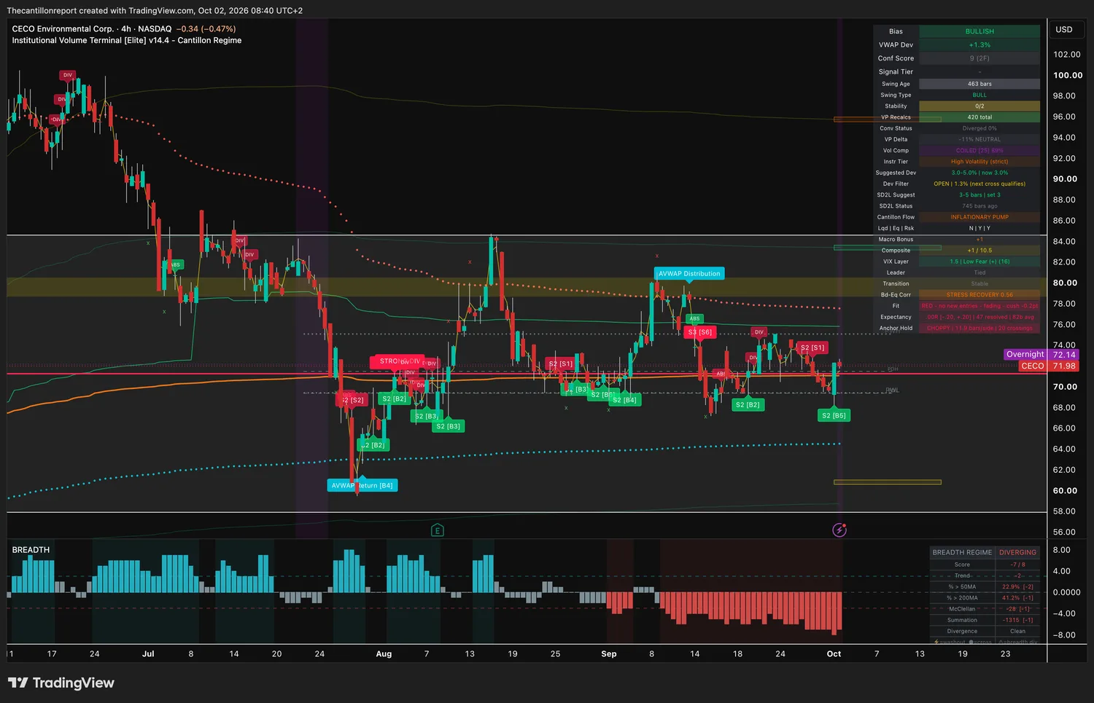Click the Oct label on time axis
This screenshot has height=703, width=1094.
point(834,654)
